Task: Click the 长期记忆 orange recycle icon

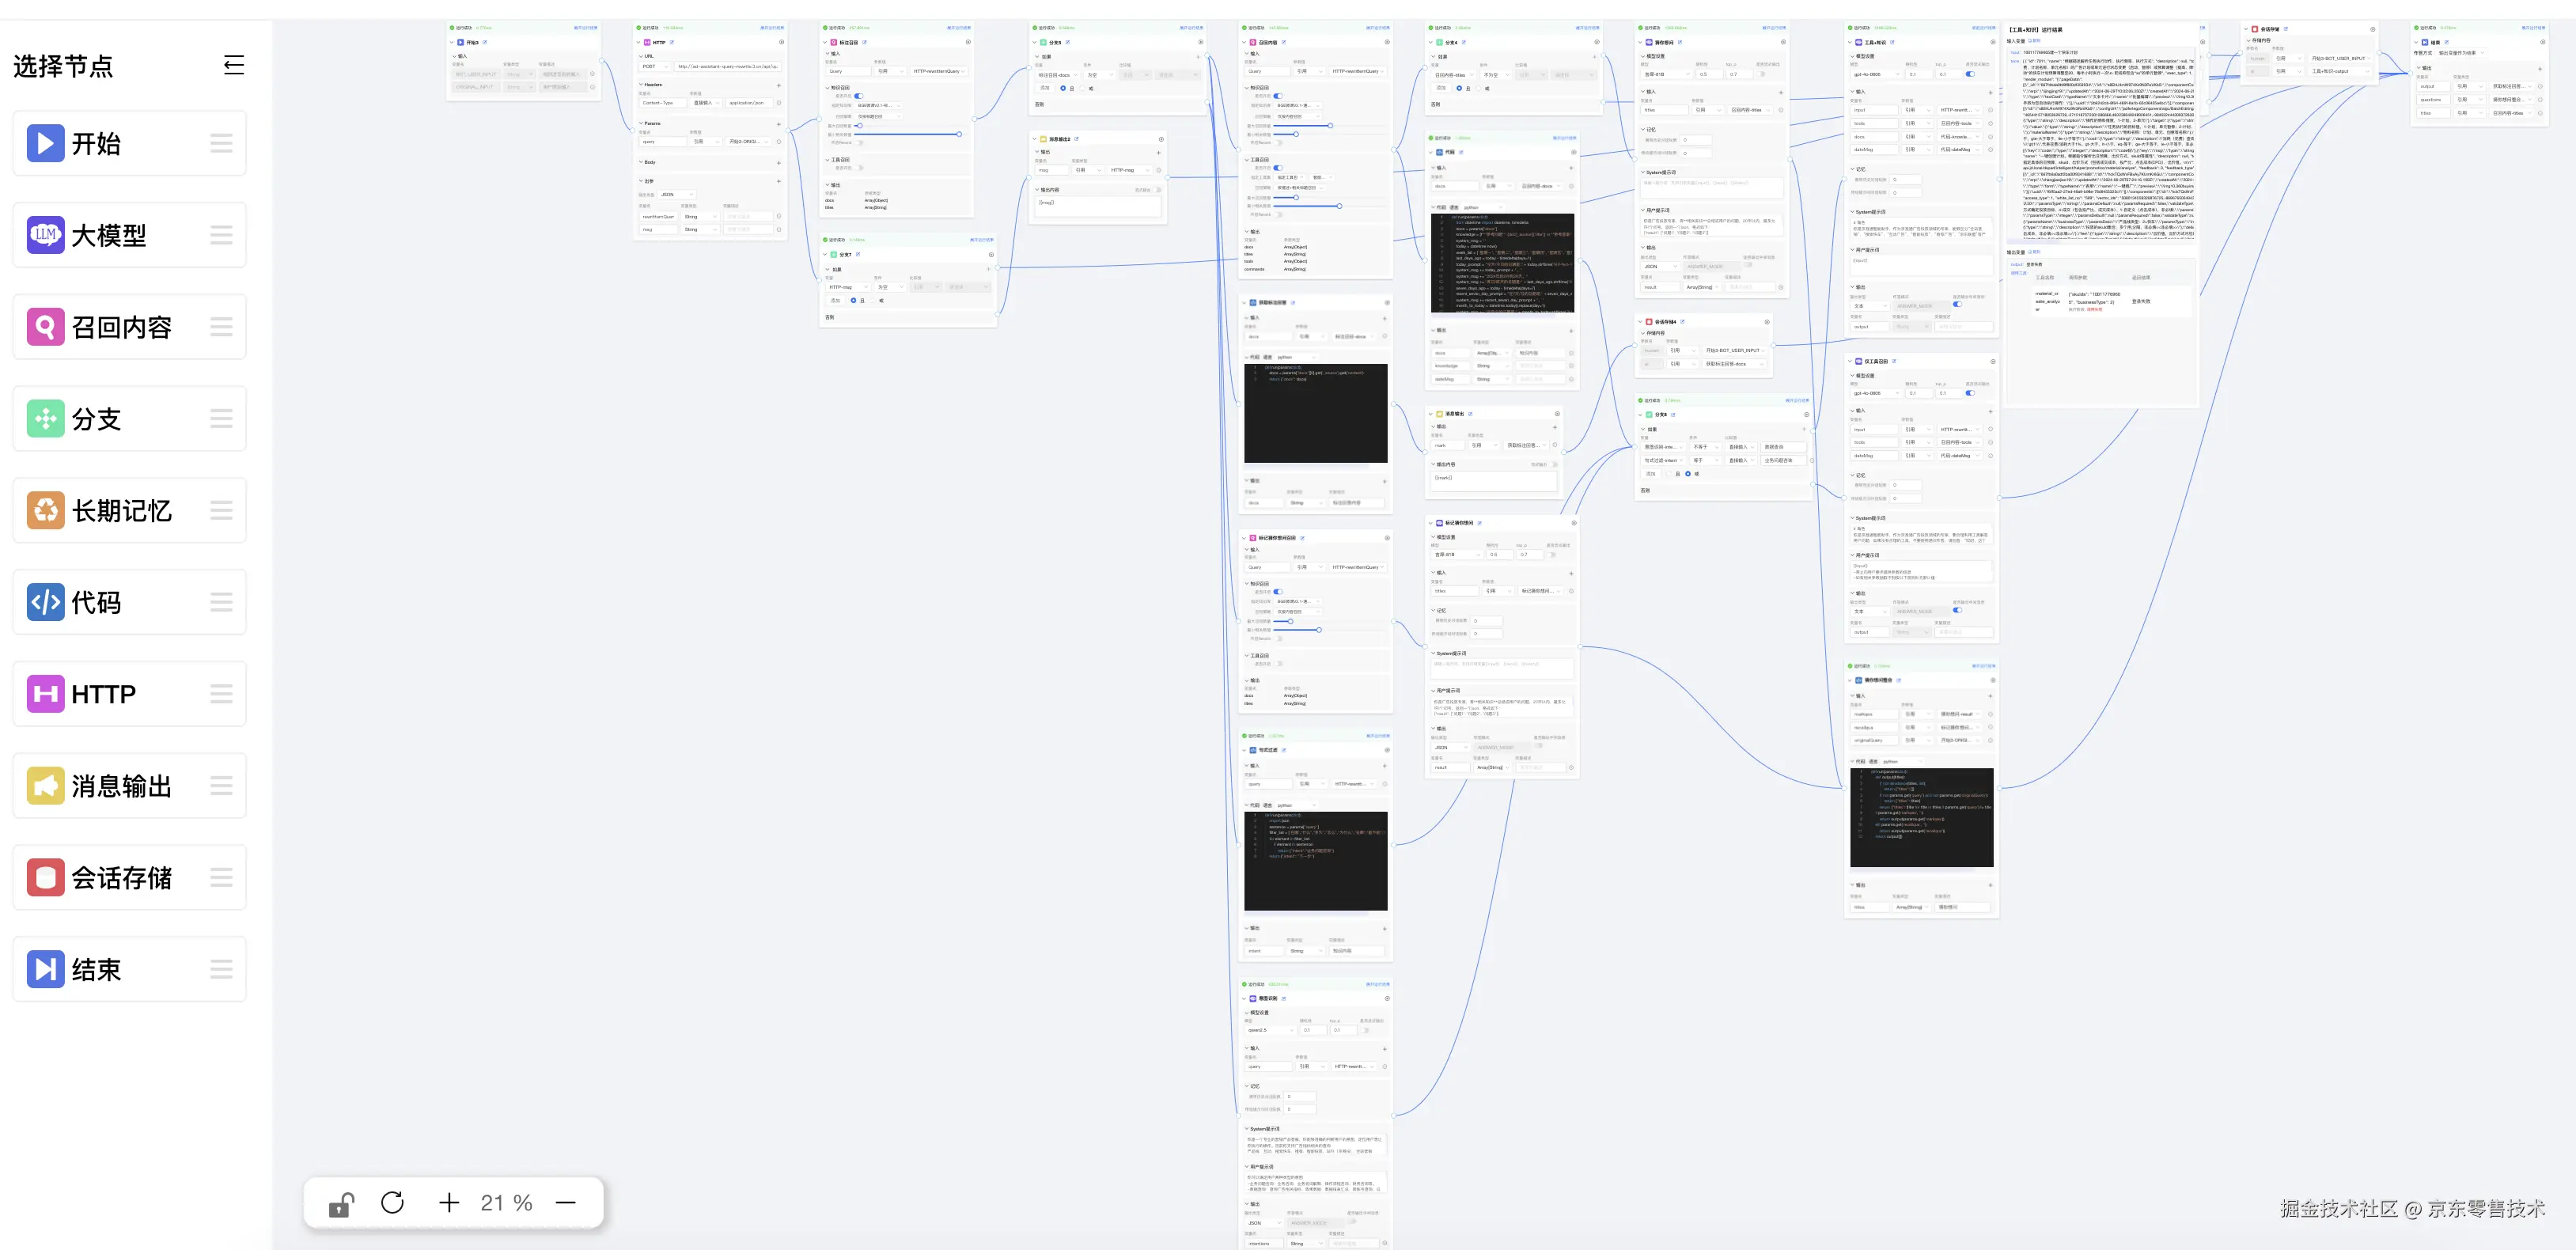Action: (x=45, y=511)
